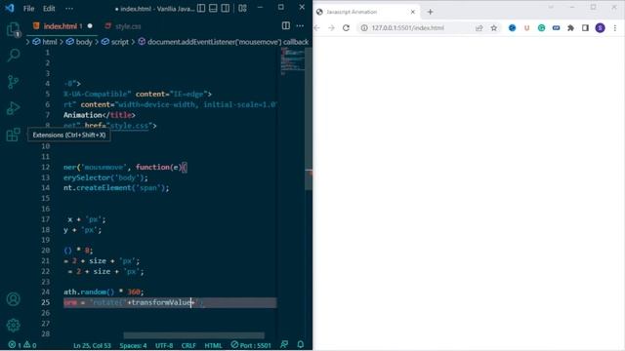Open a new browser tab
This screenshot has height=351, width=625.
(430, 12)
